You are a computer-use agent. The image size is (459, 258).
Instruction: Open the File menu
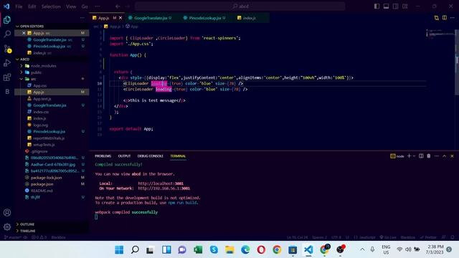(19, 6)
